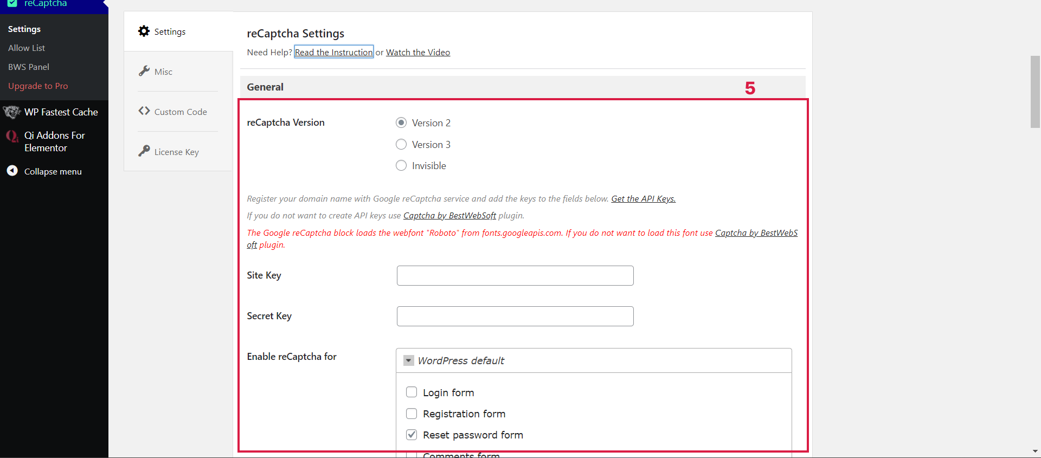Open the Misc tab
The height and width of the screenshot is (458, 1041).
[178, 72]
